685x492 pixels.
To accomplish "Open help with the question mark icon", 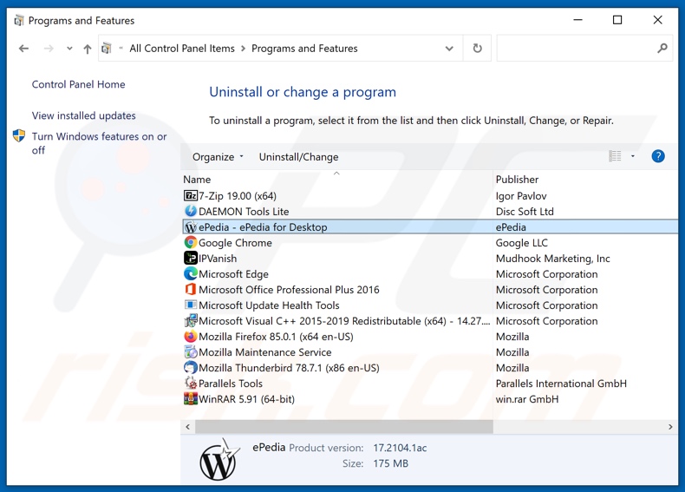I will click(x=658, y=156).
